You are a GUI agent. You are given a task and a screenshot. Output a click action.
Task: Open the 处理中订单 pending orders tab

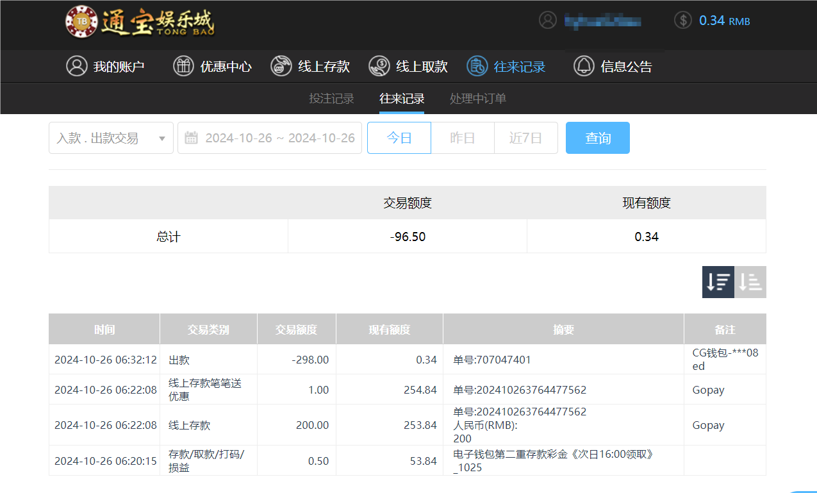tap(477, 99)
